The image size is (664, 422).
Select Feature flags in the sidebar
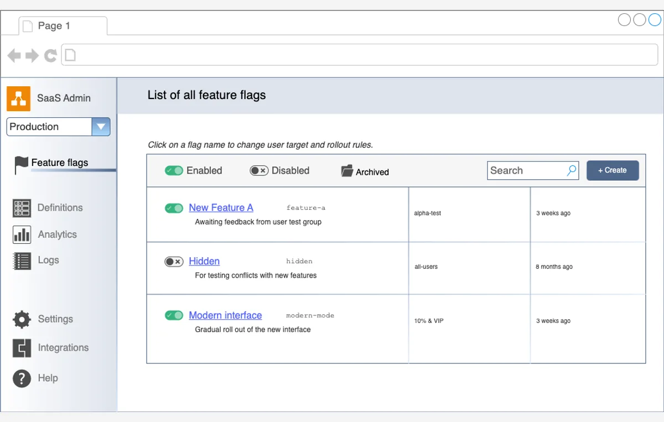click(60, 163)
